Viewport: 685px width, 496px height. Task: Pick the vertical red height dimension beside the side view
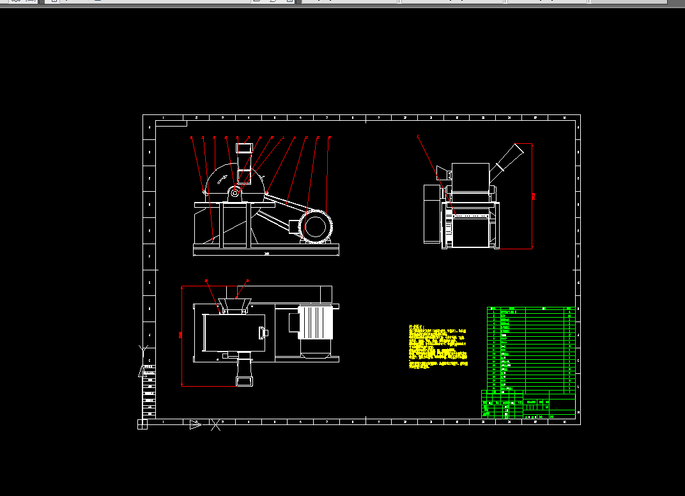click(532, 196)
